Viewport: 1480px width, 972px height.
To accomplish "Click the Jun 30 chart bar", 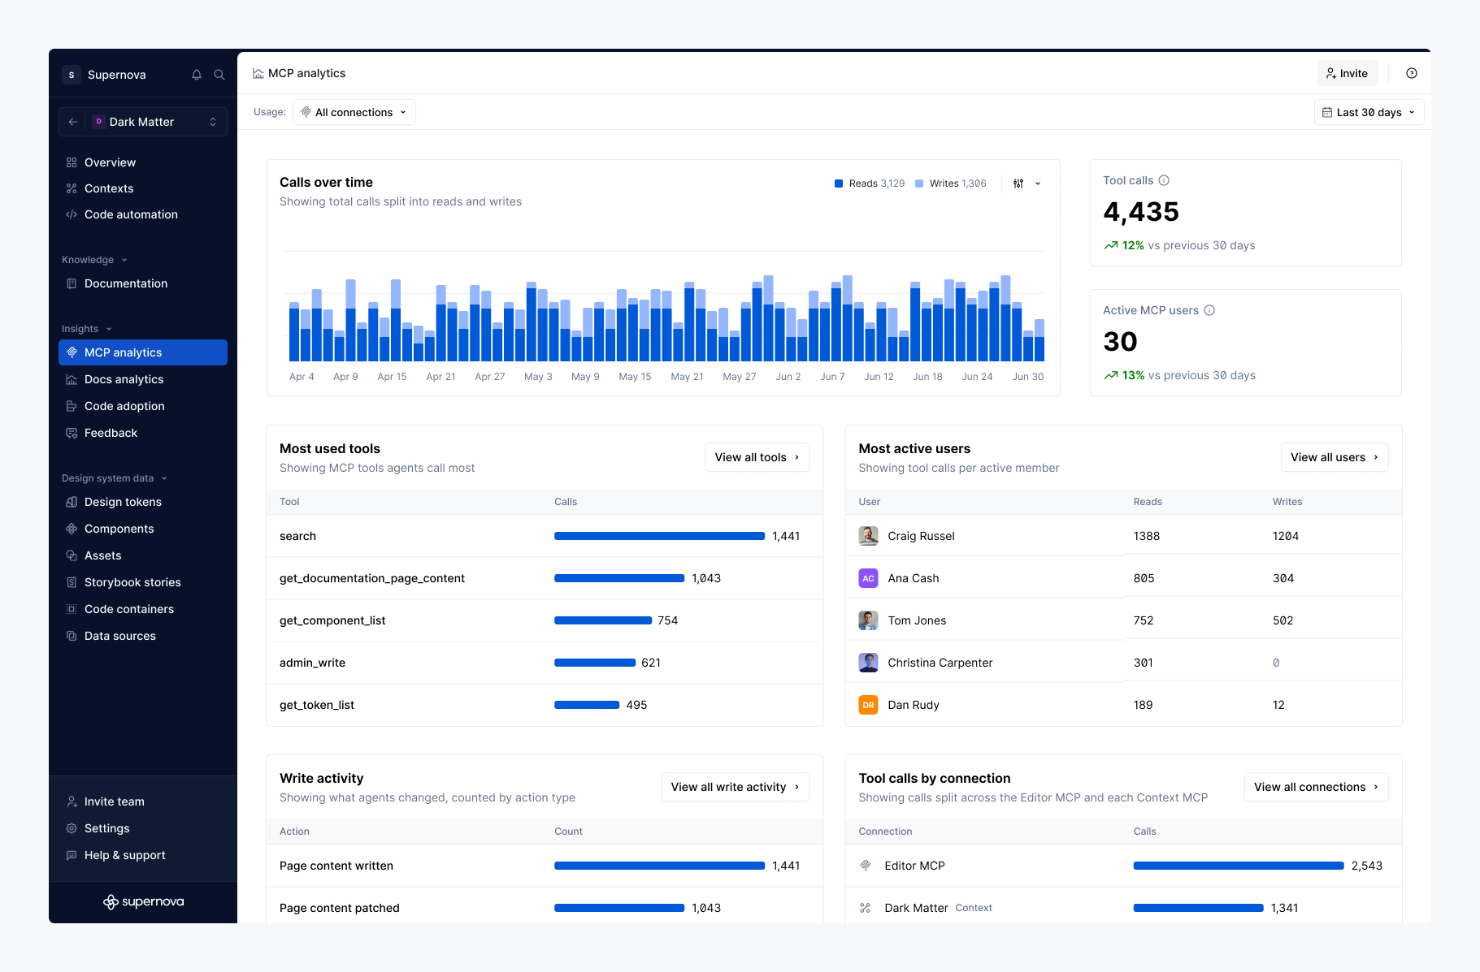I will (x=1039, y=341).
